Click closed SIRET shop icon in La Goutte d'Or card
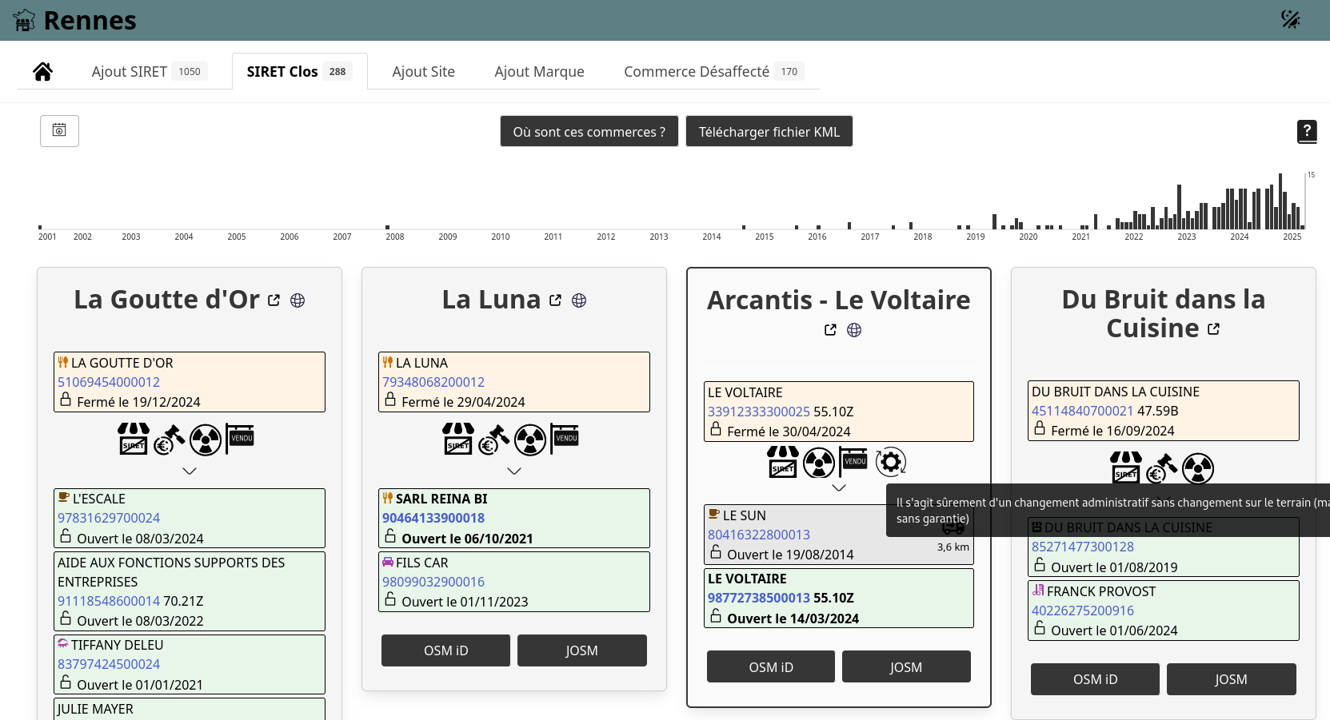Viewport: 1330px width, 720px height. coord(134,439)
